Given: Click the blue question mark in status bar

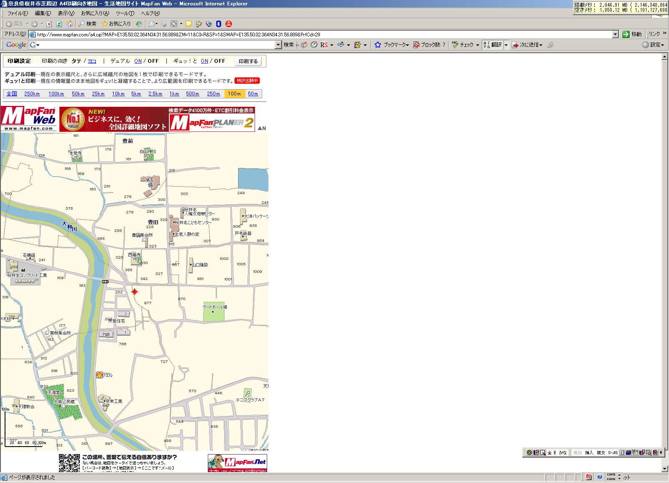Looking at the screenshot, I should click(600, 477).
